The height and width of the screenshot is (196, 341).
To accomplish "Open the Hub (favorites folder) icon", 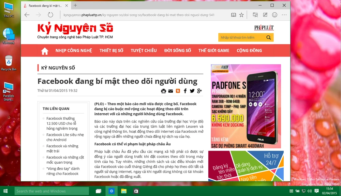I will [255, 15].
